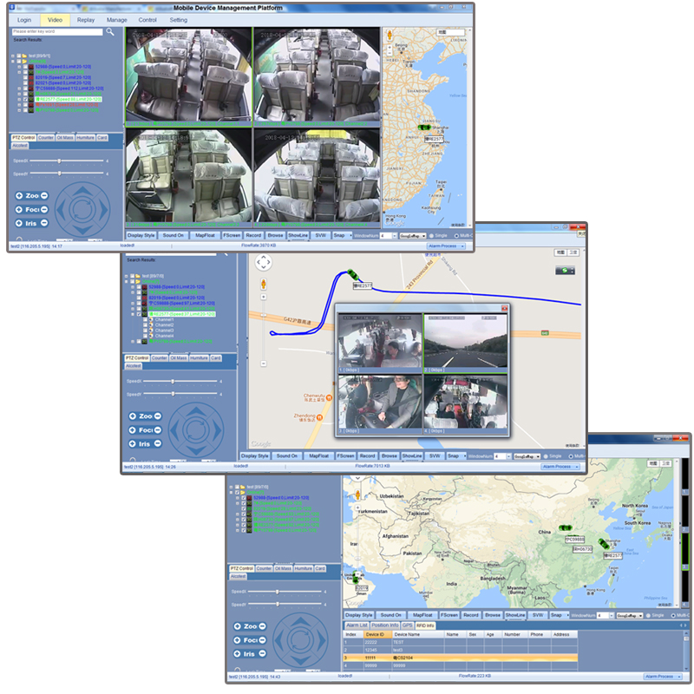The image size is (694, 694).
Task: Click the MapFloat button in top window
Action: tap(204, 235)
